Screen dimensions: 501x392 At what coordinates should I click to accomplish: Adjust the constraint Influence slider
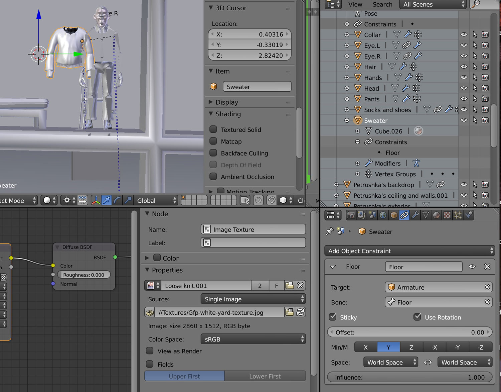409,377
